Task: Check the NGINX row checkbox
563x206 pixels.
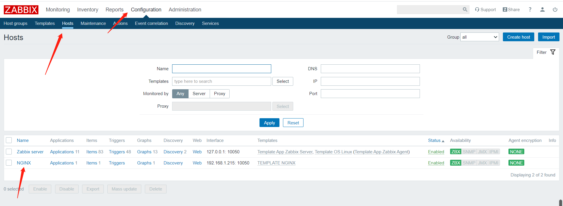Action: click(x=9, y=163)
